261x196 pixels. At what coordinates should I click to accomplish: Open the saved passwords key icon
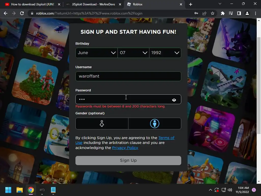[196, 13]
